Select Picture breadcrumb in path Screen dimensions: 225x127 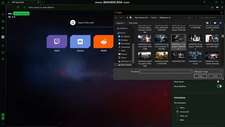(x=154, y=18)
